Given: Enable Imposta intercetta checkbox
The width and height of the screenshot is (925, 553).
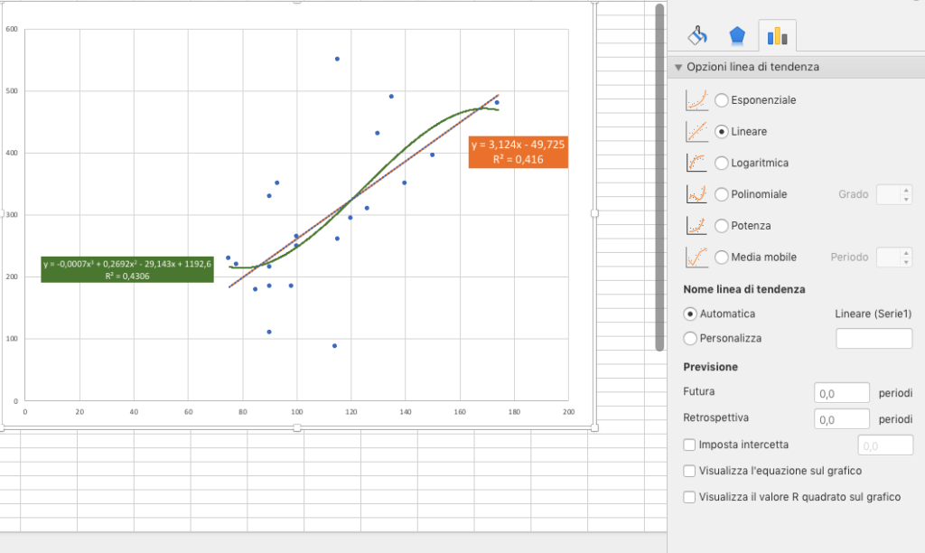Looking at the screenshot, I should tap(689, 445).
